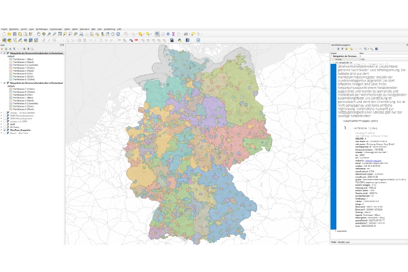Expand tree icon in identify results toolbar
This screenshot has height=272, width=408.
point(338,49)
